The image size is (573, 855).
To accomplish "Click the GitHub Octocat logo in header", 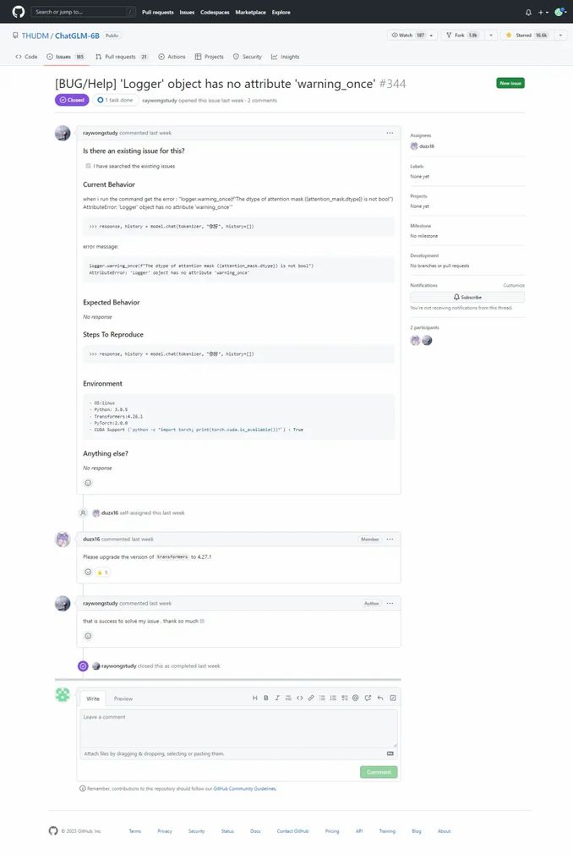I will 19,12.
